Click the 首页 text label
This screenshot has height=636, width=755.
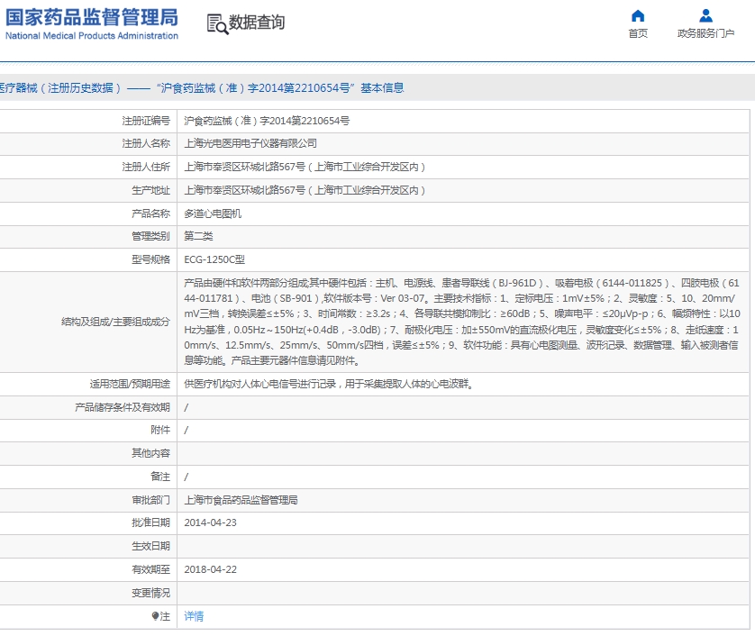638,33
